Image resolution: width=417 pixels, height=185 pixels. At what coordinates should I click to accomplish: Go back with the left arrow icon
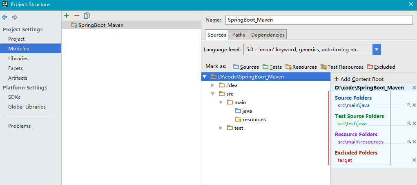(4, 17)
